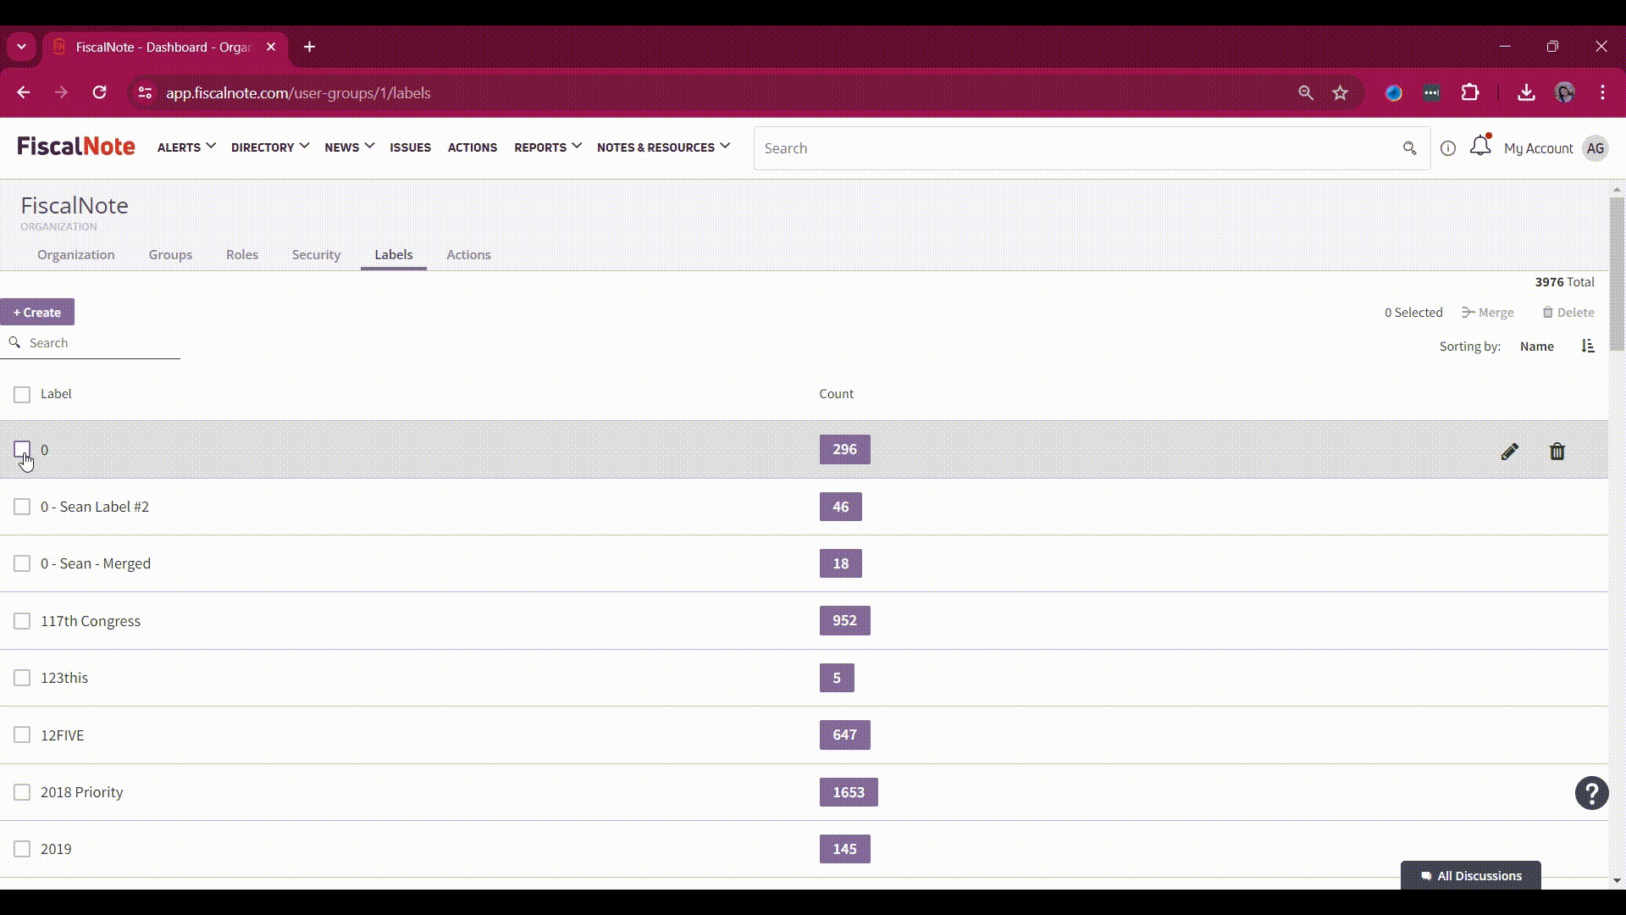Click the page vertical scrollbar thumb

pyautogui.click(x=1617, y=274)
